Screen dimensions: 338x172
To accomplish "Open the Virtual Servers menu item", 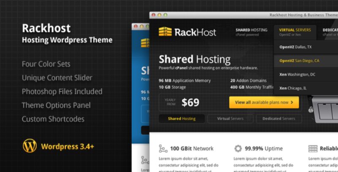I will 295,32.
